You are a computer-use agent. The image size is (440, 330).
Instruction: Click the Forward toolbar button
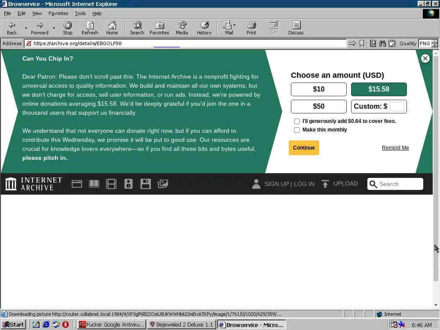click(x=40, y=28)
